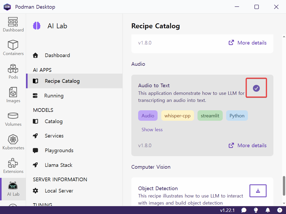The height and width of the screenshot is (214, 286).
Task: Select Playgrounds in the AI Lab menu
Action: click(x=59, y=150)
